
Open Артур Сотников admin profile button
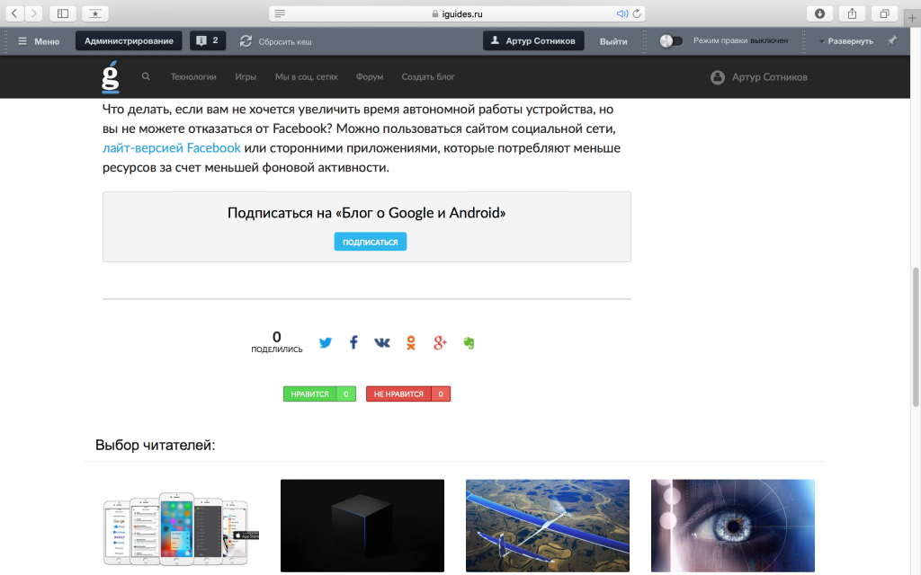(533, 40)
